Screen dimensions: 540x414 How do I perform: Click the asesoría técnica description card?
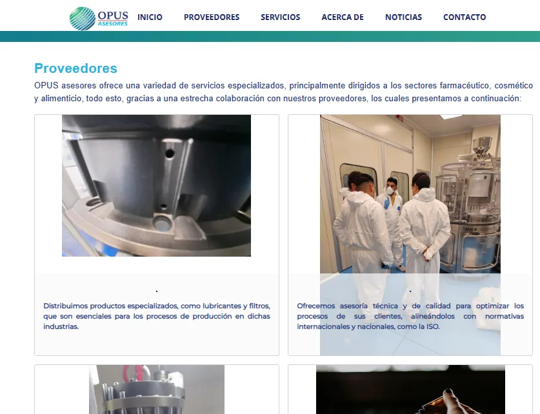(410, 316)
